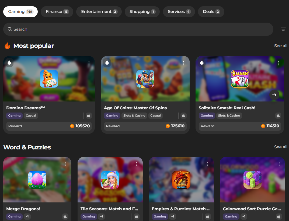Click the flame badge on Age Of Coins card
This screenshot has height=221, width=289.
click(107, 63)
